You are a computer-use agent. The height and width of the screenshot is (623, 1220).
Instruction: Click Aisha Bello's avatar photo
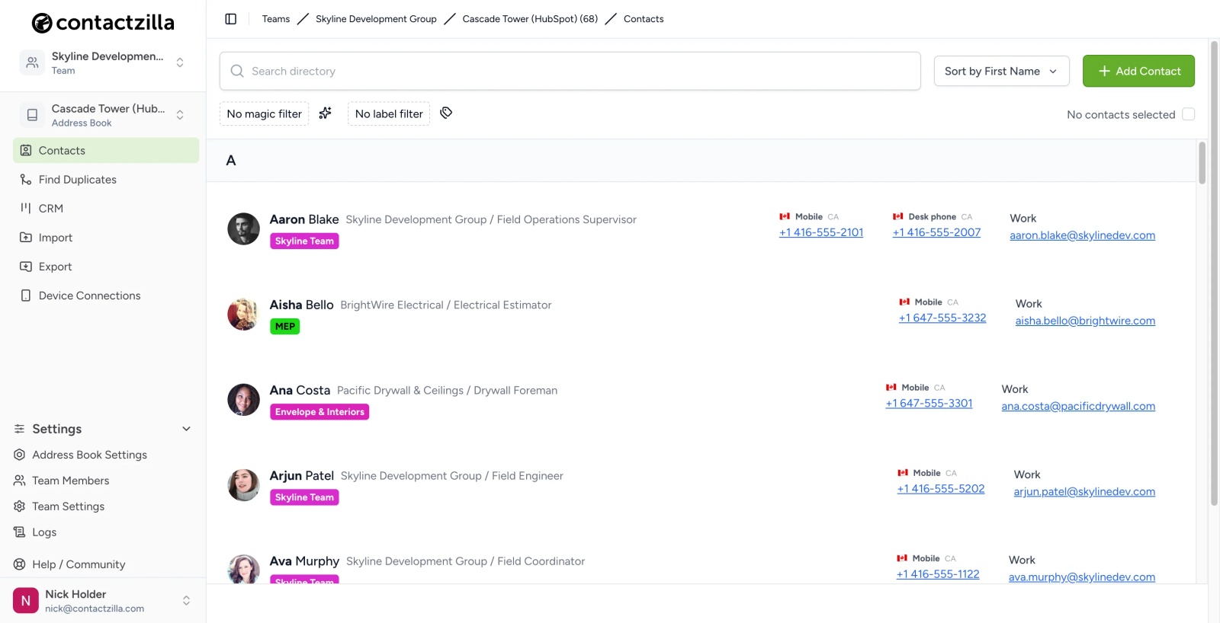click(x=243, y=314)
